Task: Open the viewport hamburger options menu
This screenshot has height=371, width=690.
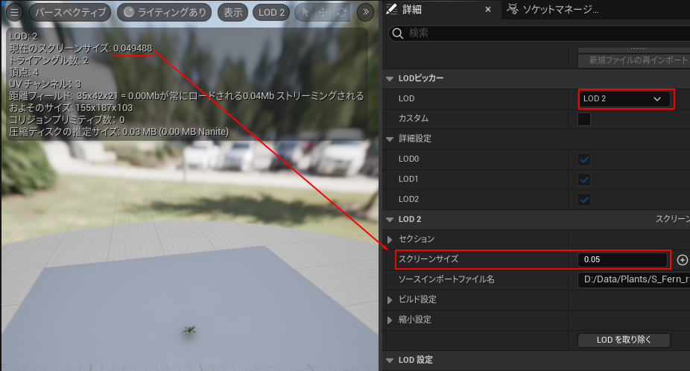Action: 15,13
